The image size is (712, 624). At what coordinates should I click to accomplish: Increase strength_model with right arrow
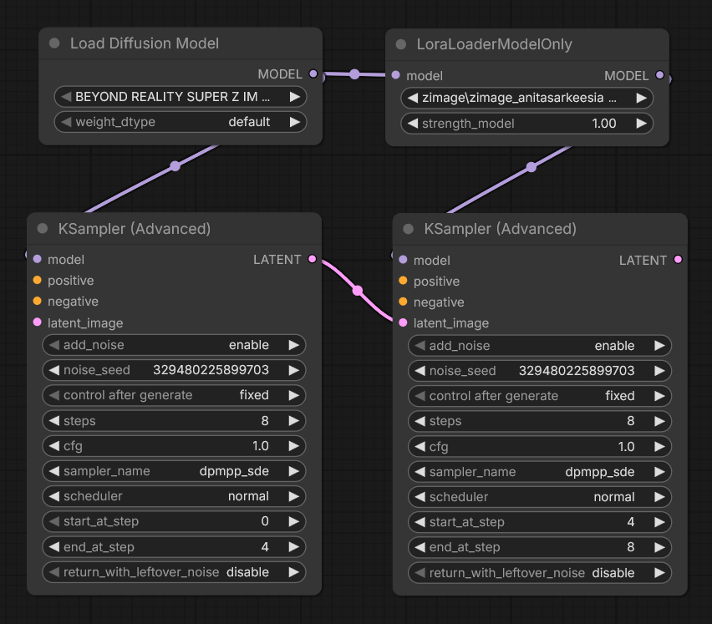click(x=641, y=124)
